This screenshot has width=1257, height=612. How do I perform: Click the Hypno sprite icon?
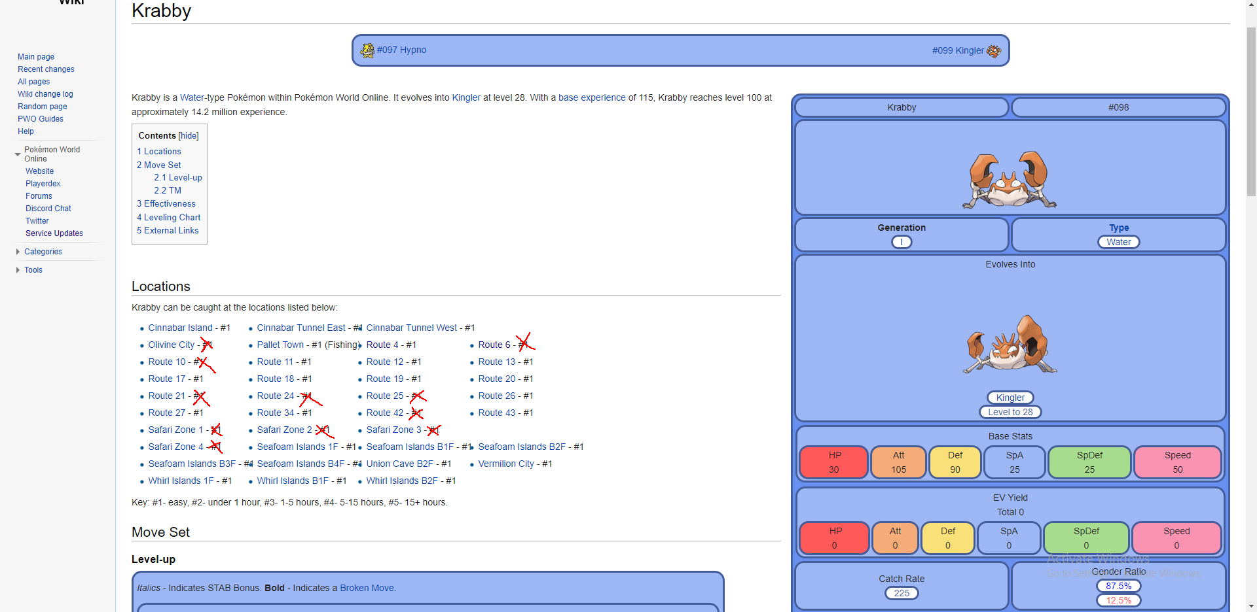tap(367, 50)
